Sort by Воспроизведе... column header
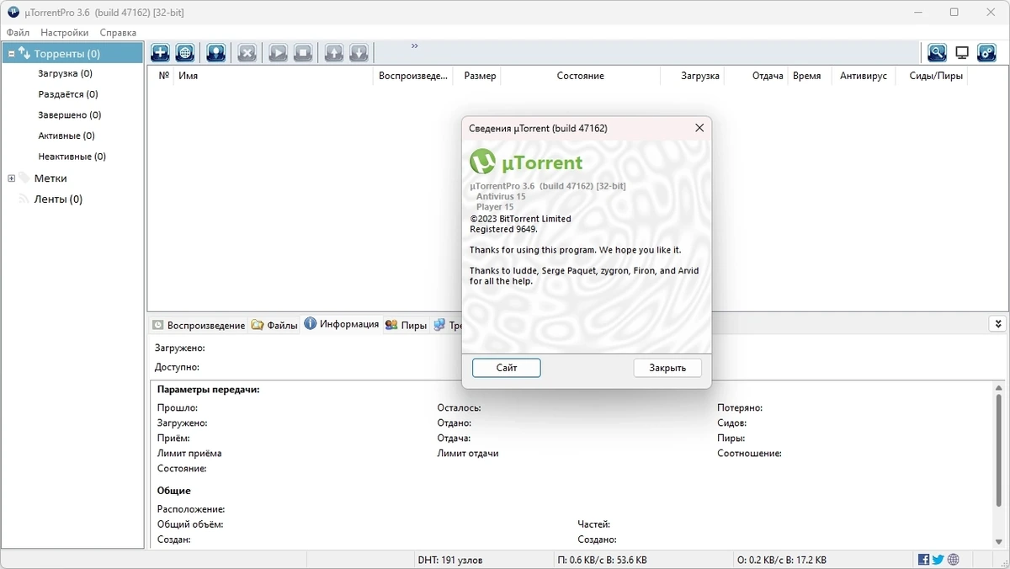The width and height of the screenshot is (1010, 569). click(x=412, y=76)
